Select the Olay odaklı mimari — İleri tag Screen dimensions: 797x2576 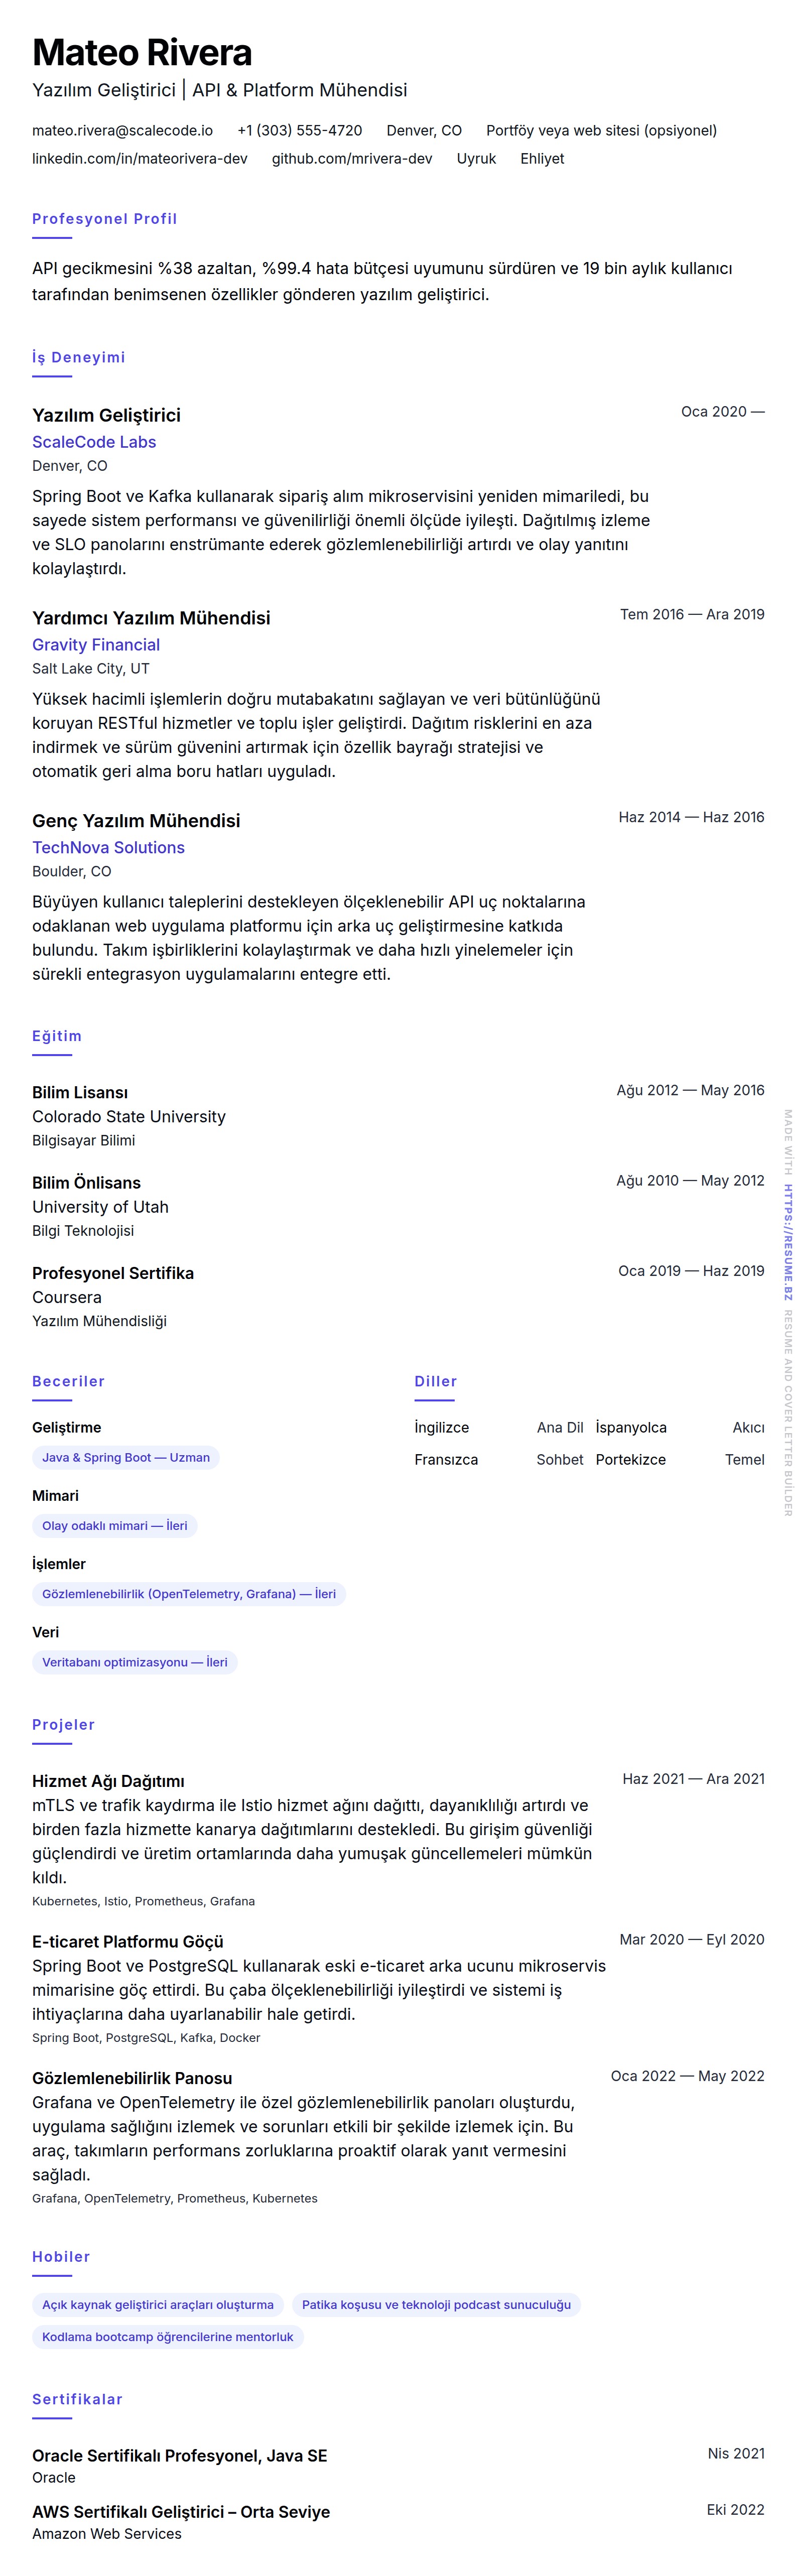coord(115,1525)
